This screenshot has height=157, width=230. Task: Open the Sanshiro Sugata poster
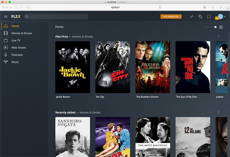[x=73, y=137]
